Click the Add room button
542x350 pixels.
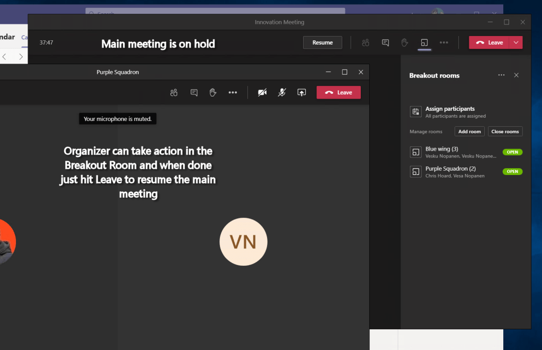469,132
